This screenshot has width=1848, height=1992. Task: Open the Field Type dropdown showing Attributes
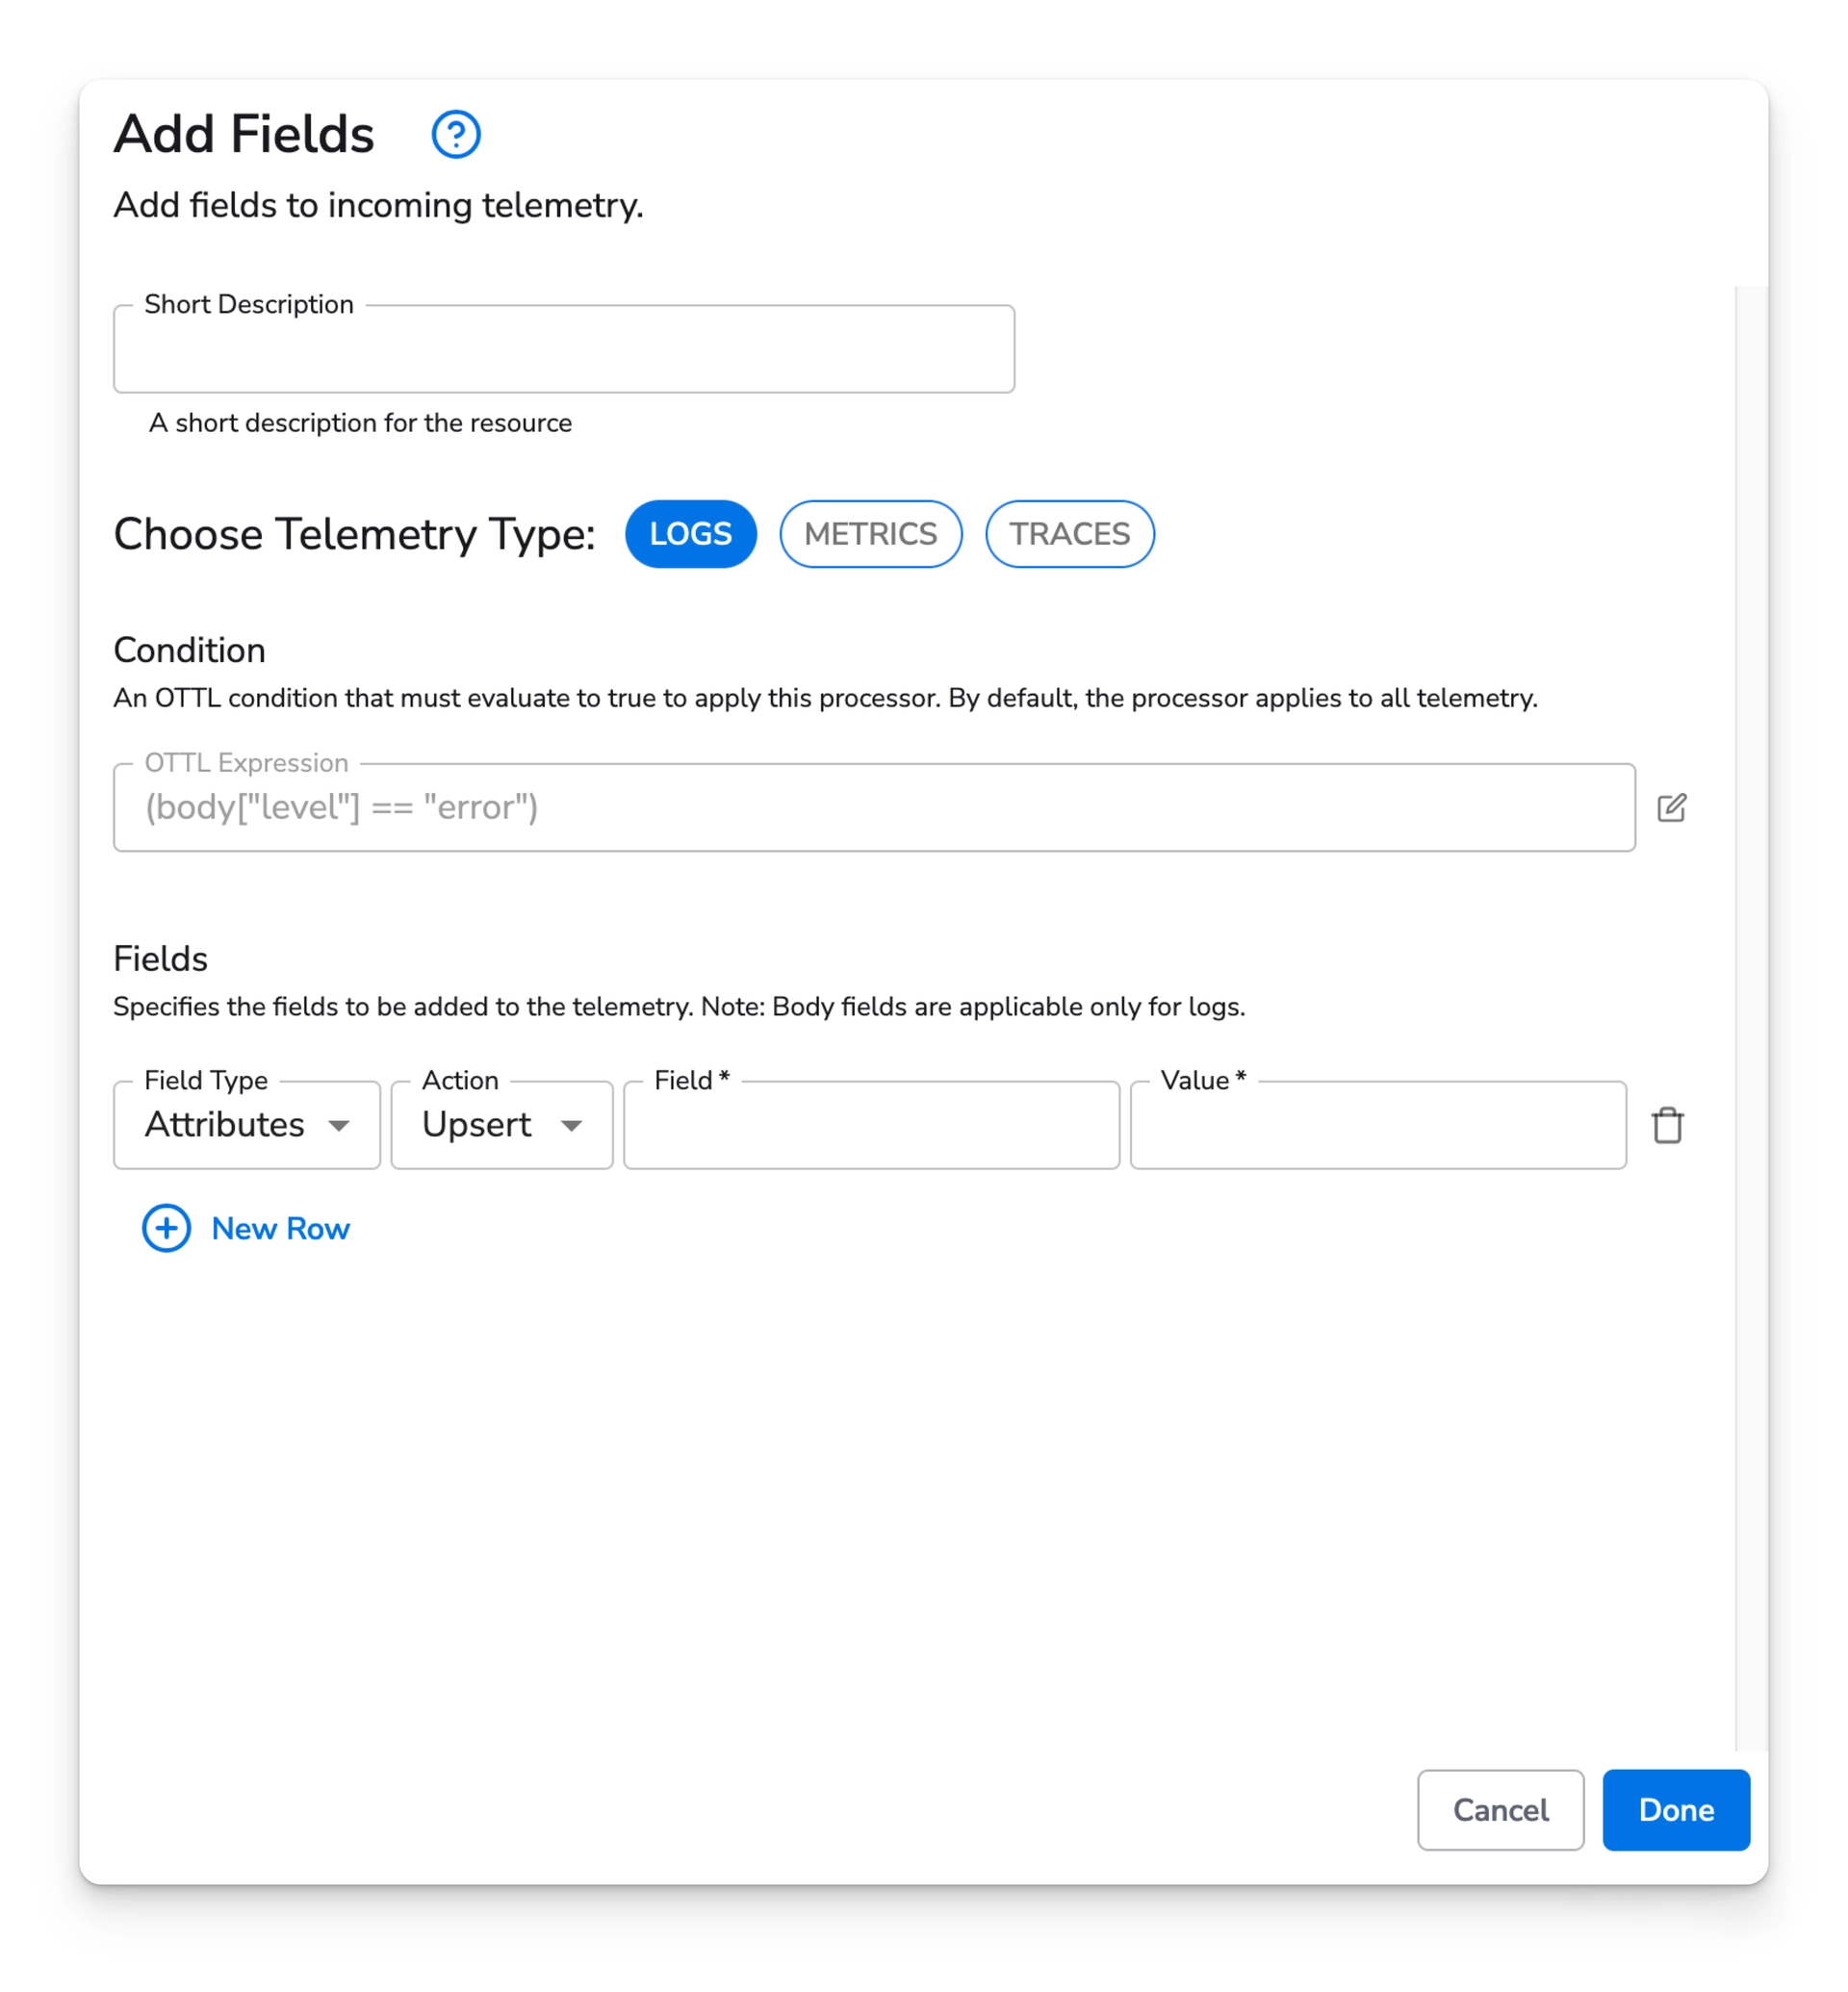pos(246,1125)
